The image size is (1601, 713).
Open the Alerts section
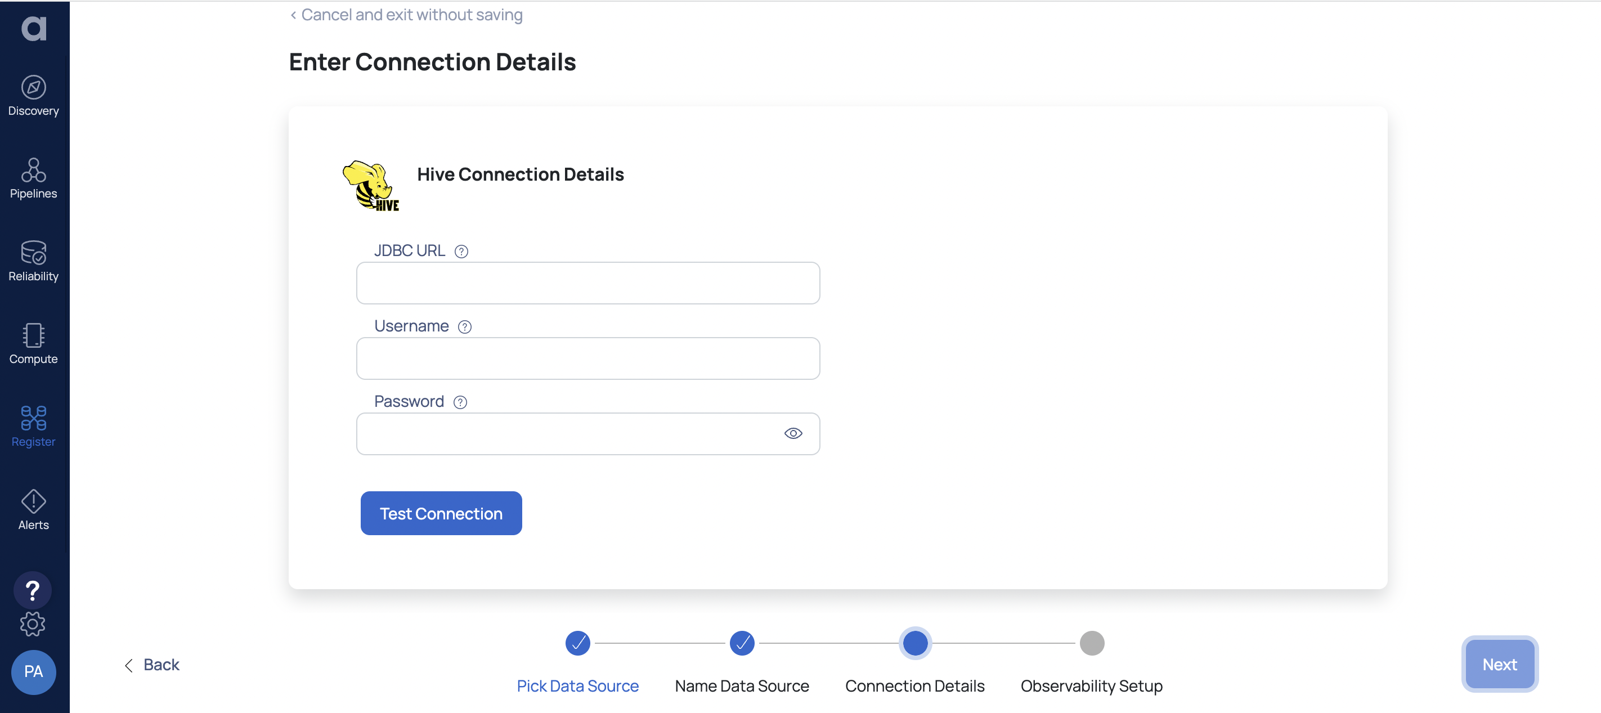tap(34, 510)
